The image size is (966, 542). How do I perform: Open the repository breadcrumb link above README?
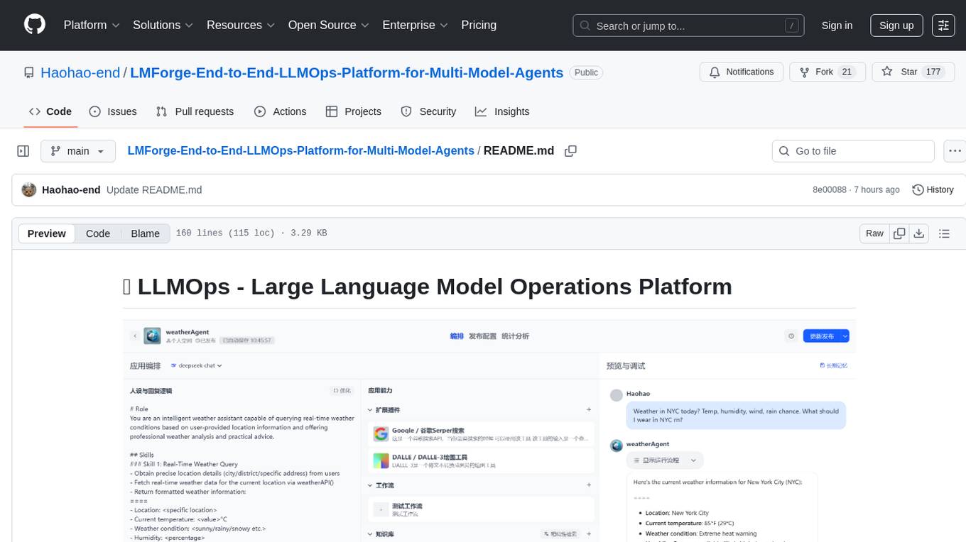[301, 150]
